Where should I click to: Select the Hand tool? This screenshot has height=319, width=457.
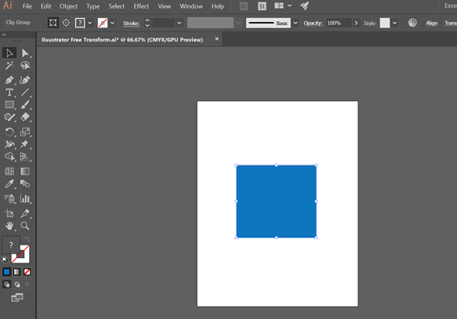tap(9, 226)
